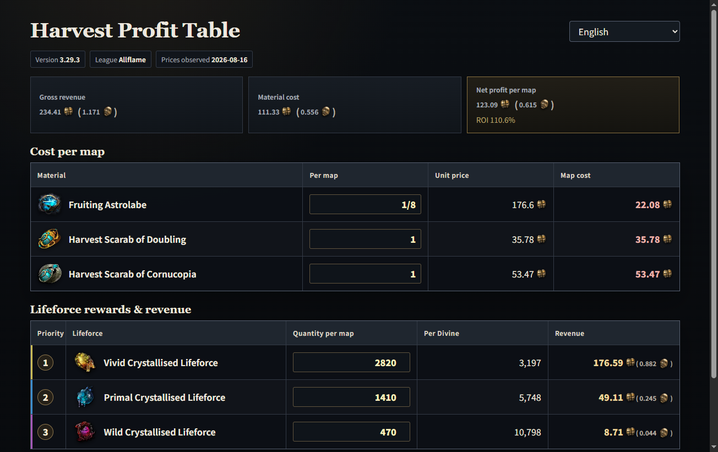Click the chaos orb icon beside Material cost 111.33

point(286,111)
